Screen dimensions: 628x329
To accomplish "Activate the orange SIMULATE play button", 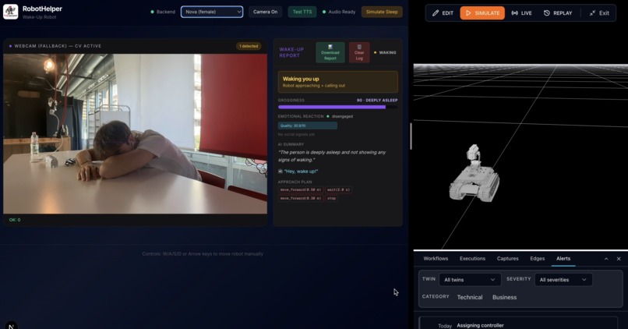I will pos(482,12).
